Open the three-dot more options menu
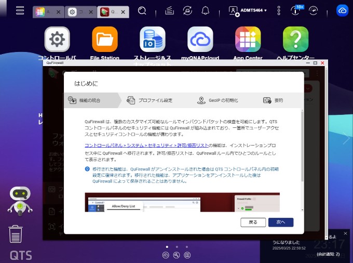This screenshot has height=263, width=353. pyautogui.click(x=279, y=10)
